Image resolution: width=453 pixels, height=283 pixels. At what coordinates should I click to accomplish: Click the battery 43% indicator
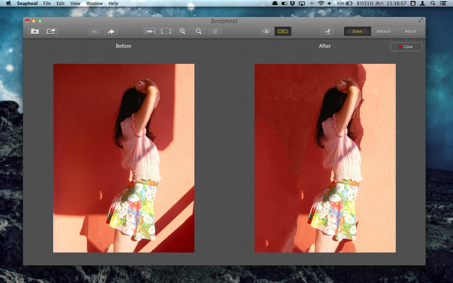click(345, 3)
